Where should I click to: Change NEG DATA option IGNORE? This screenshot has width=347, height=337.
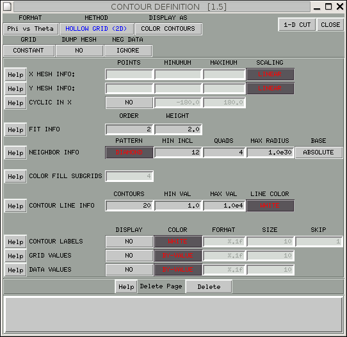pyautogui.click(x=128, y=51)
